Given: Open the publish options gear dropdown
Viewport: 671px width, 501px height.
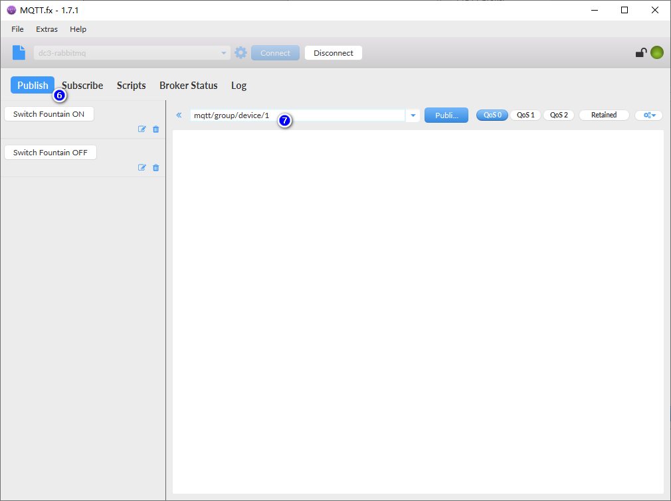Looking at the screenshot, I should click(x=648, y=115).
